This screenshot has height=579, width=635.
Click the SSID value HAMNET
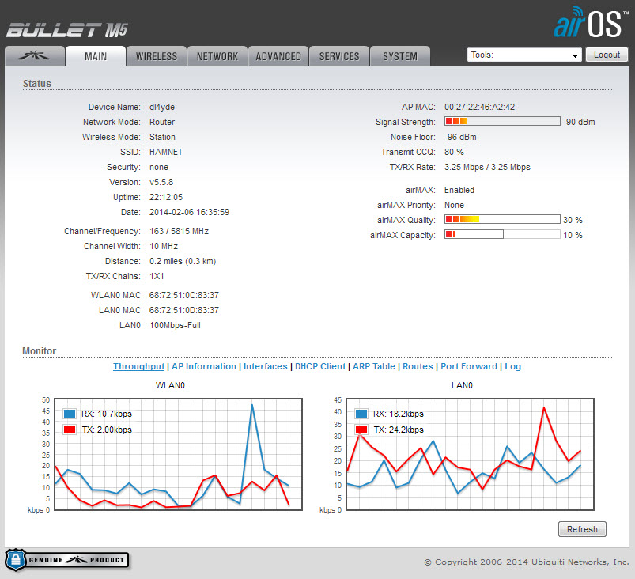166,152
